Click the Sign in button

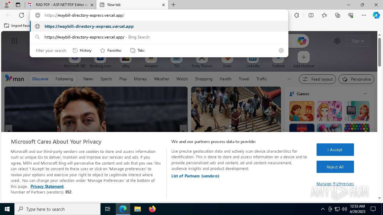coord(358,41)
